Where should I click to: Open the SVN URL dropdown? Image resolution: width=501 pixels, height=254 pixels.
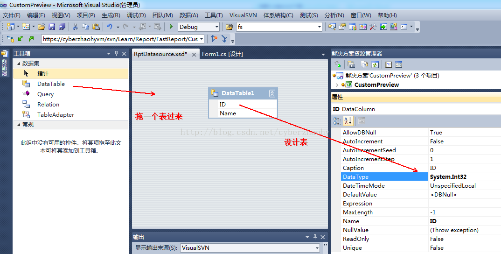tap(202, 39)
